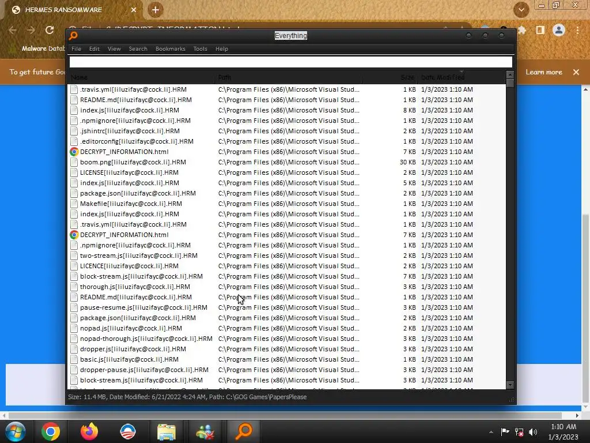
Task: Click file icon of thorough.js[liluzifayc@cock.li].HRM
Action: 74,287
